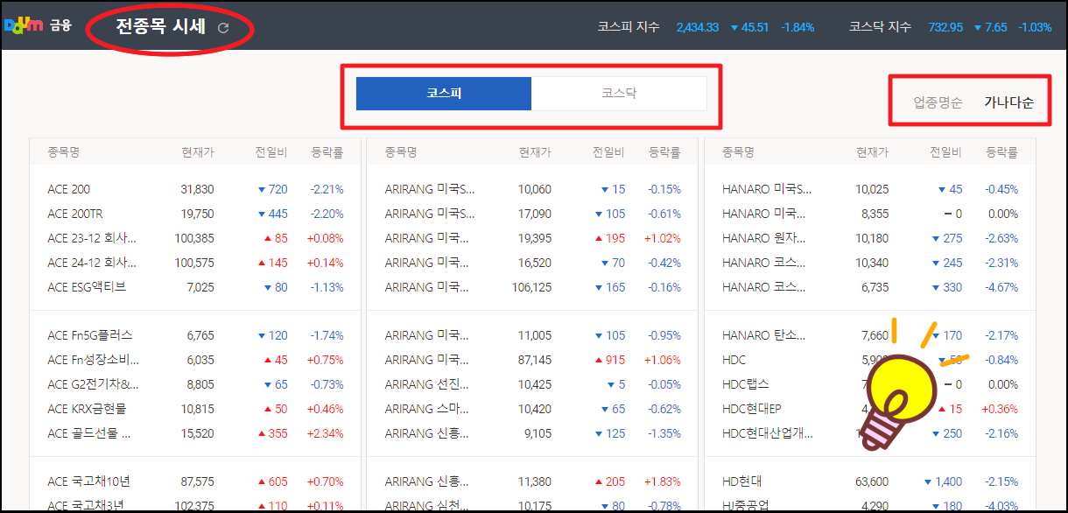Click the 코스피 지수 label
This screenshot has width=1068, height=513.
click(x=629, y=27)
